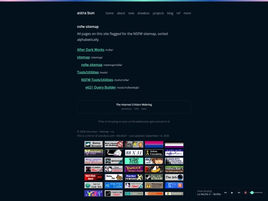Click the non-binary pride badge
Viewport: 268px width, 201px height.
coord(93,153)
